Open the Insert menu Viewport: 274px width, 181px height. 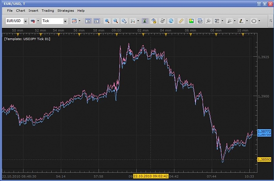click(33, 11)
